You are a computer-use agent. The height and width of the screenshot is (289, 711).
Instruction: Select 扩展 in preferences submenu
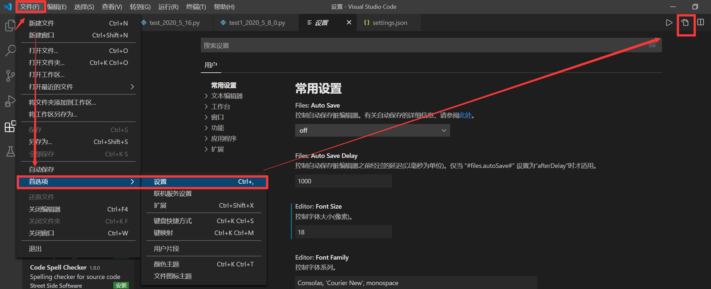pyautogui.click(x=204, y=205)
